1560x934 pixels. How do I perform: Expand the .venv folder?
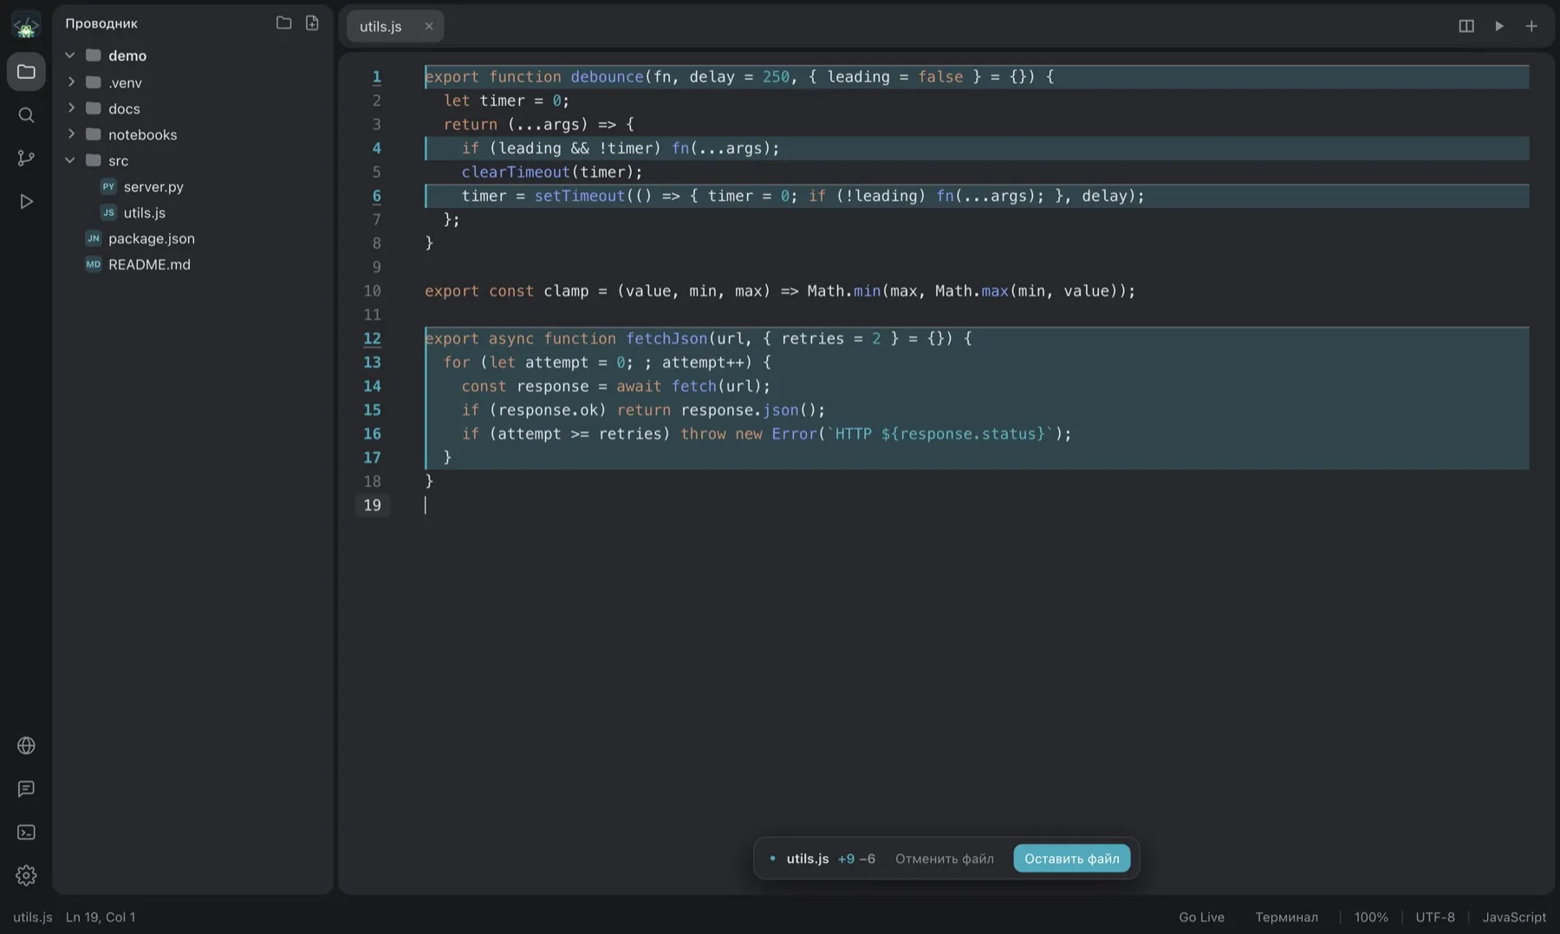point(70,82)
